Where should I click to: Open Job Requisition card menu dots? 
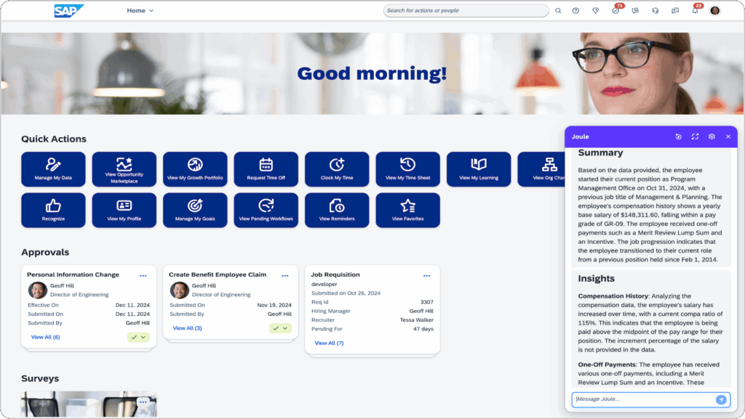426,275
